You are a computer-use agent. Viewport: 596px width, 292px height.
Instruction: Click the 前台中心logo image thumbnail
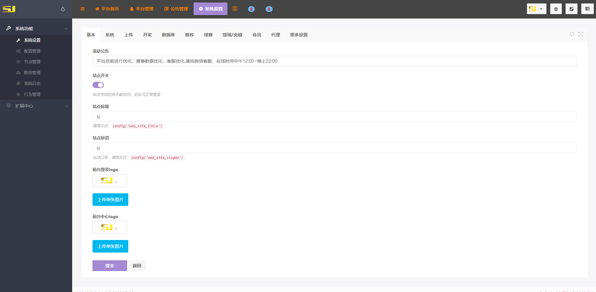click(109, 227)
